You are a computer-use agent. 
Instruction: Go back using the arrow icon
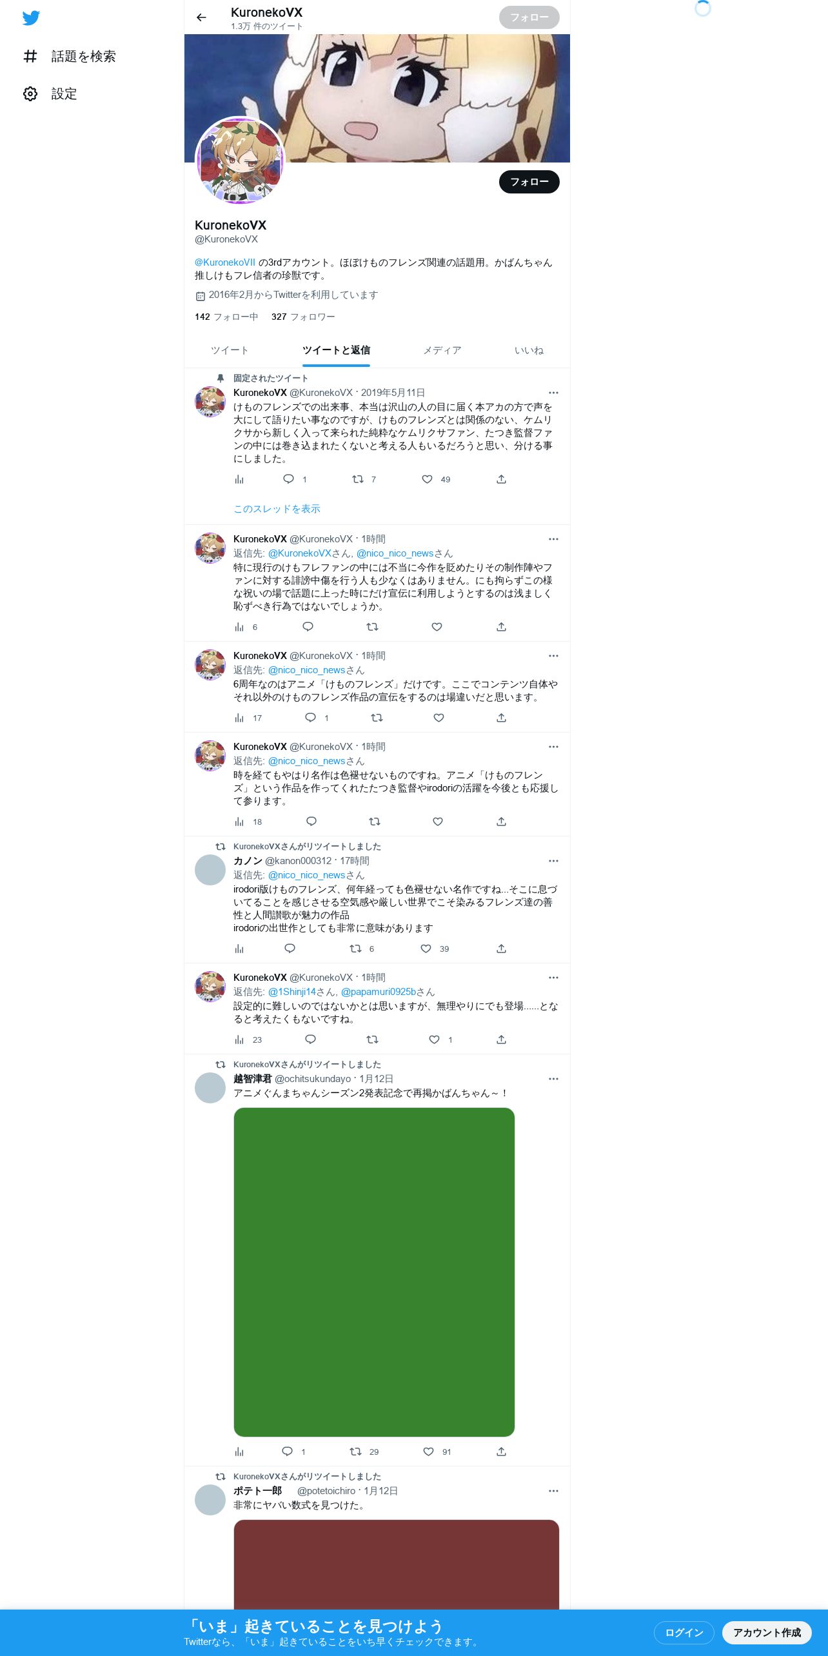tap(201, 17)
